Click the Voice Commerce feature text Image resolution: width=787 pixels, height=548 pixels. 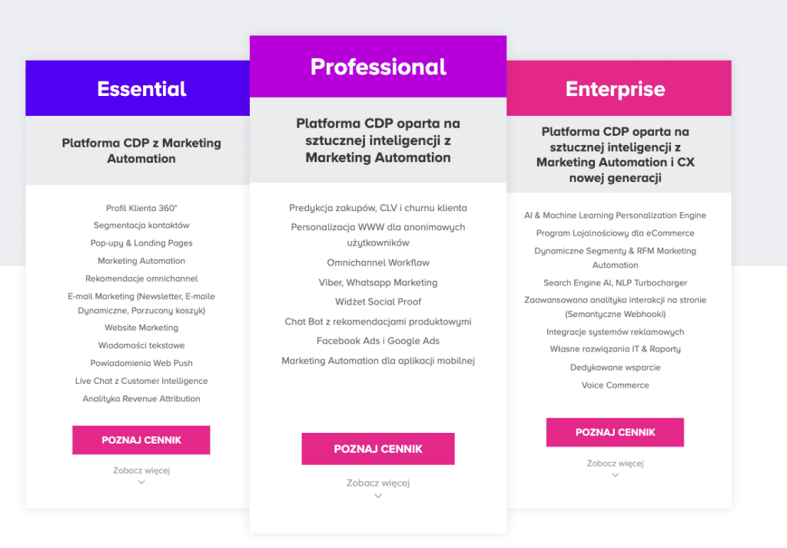(616, 385)
